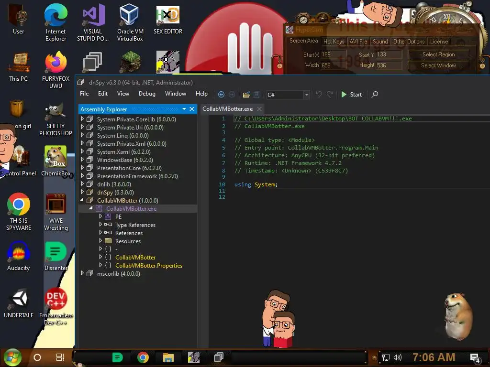
Task: Switch to the Sound tab in FlyperCam
Action: [x=380, y=42]
